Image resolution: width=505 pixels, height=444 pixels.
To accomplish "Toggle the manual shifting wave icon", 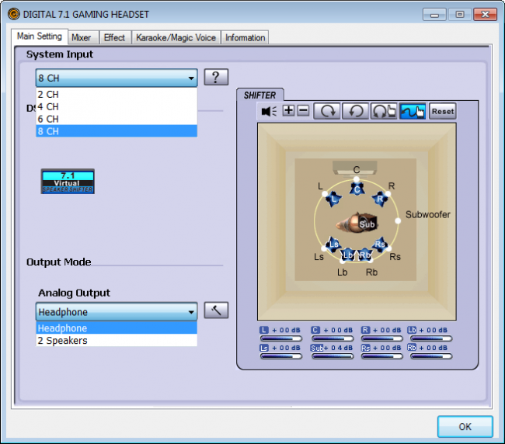I will pyautogui.click(x=413, y=111).
